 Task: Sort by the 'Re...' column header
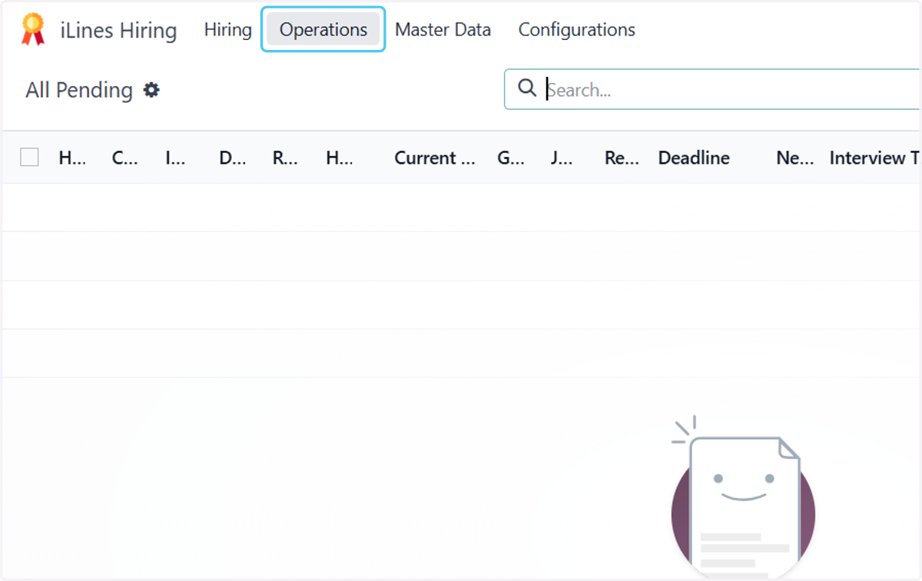pos(622,158)
